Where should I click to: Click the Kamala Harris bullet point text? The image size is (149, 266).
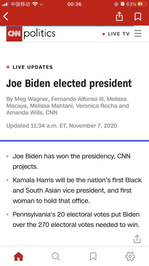(x=77, y=190)
